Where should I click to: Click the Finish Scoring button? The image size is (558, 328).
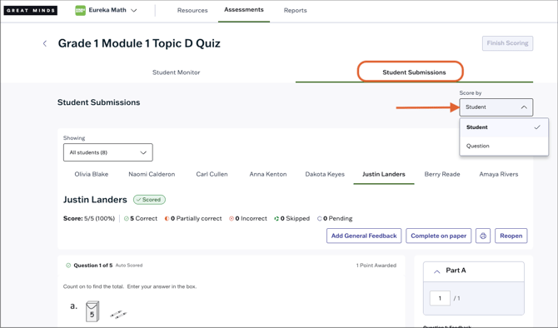507,43
